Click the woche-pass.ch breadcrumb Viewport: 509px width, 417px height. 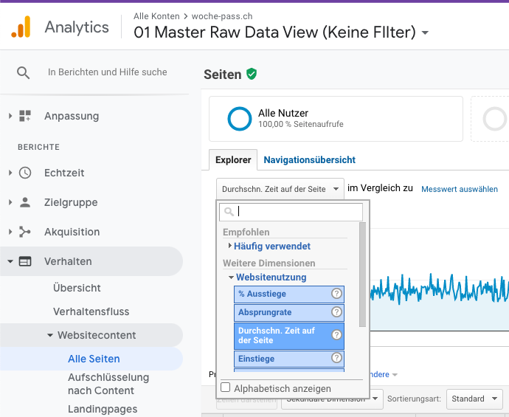coord(222,16)
